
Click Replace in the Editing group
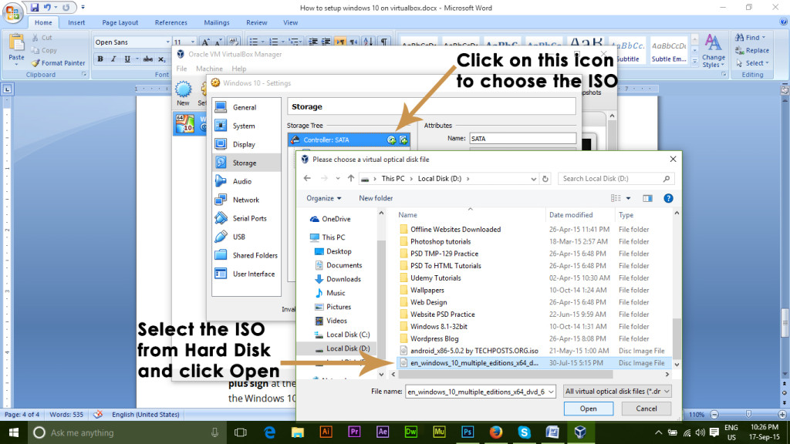pos(752,50)
